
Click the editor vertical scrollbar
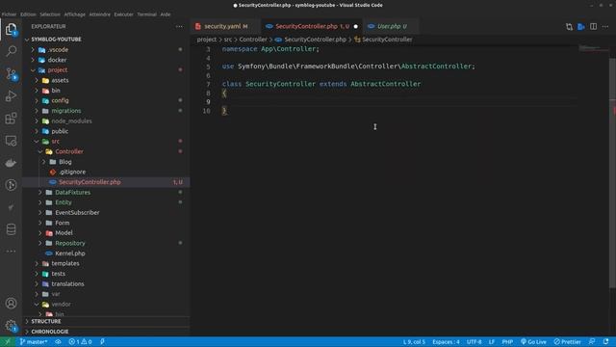(x=612, y=173)
